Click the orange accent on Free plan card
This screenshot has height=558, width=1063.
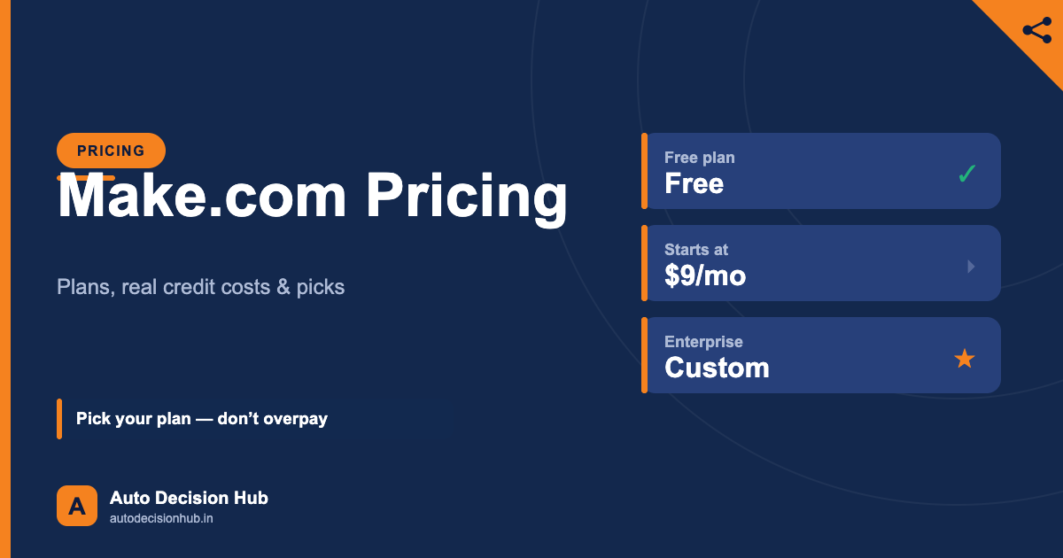644,171
